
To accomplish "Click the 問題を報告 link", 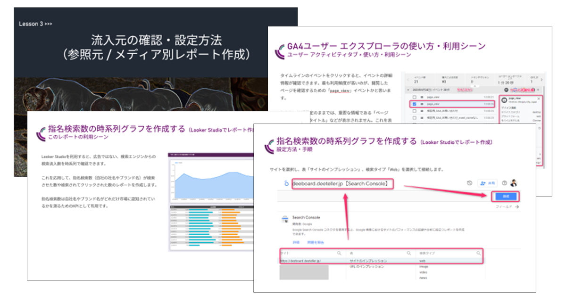I will point(315,242).
